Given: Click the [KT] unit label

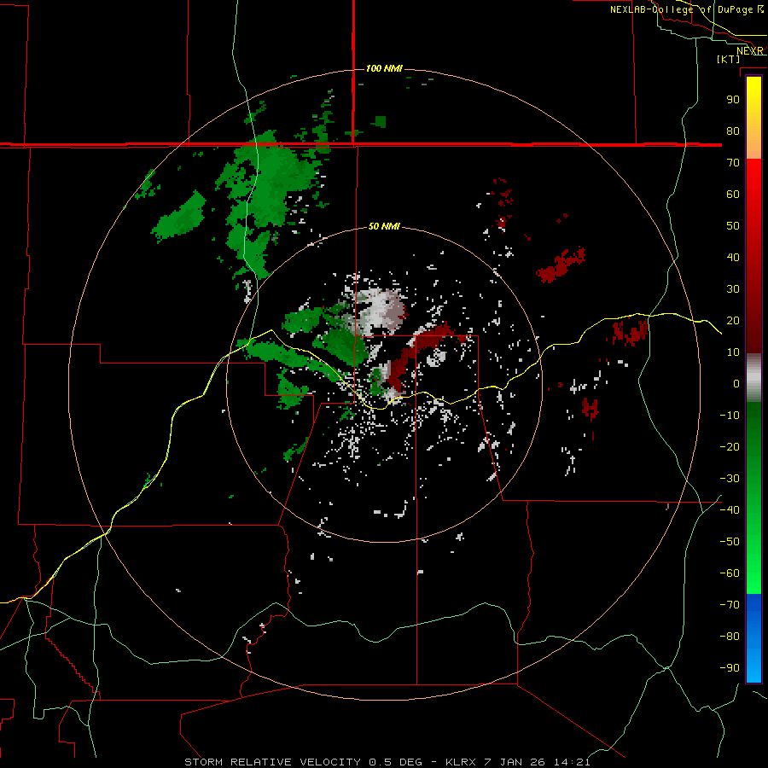Looking at the screenshot, I should [729, 59].
